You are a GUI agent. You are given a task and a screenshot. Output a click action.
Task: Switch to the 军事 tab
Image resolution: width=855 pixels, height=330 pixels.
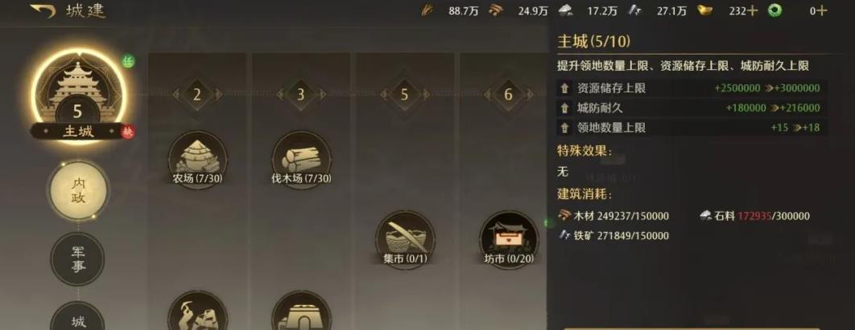77,259
